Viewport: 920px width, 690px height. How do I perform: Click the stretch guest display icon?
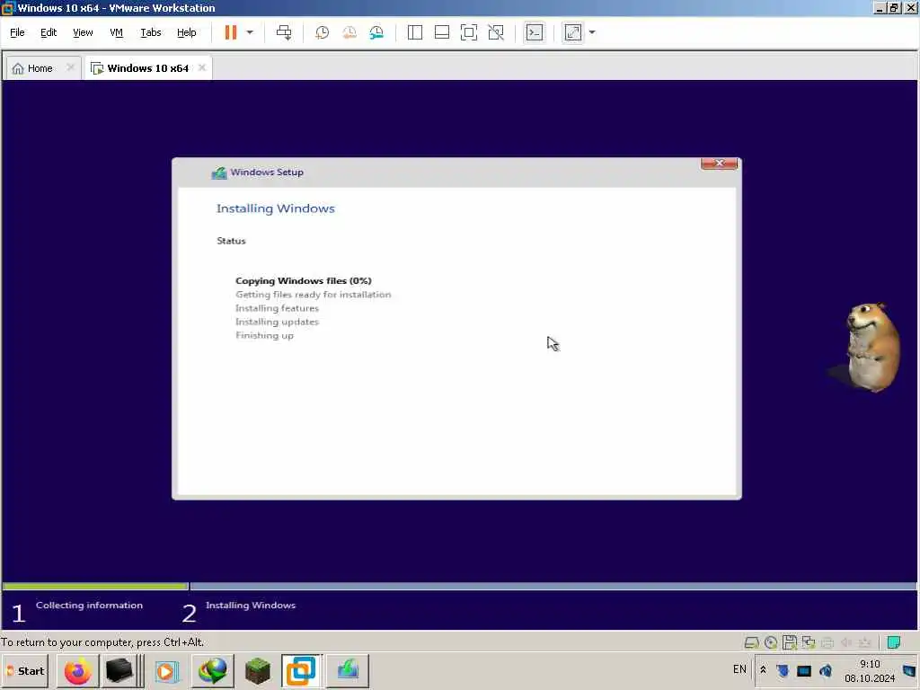[572, 32]
